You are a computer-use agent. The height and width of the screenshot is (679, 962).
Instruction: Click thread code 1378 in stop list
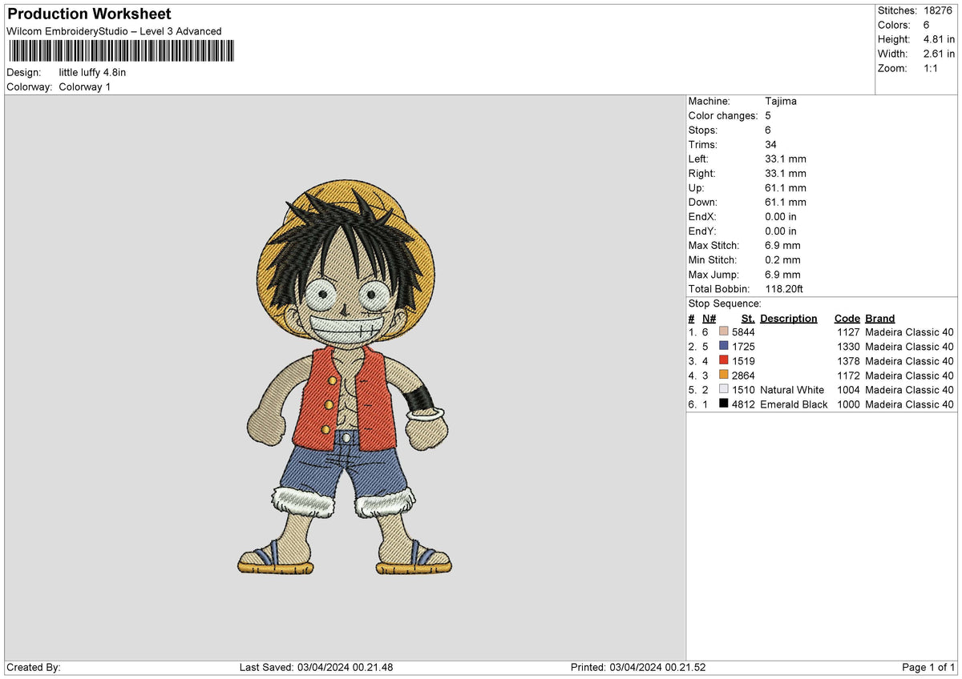pos(849,361)
